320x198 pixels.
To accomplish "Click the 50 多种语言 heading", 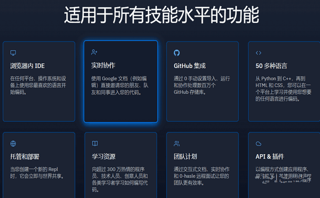I will [271, 66].
